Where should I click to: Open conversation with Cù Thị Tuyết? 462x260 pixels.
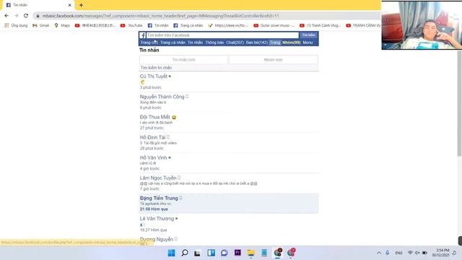coord(154,77)
